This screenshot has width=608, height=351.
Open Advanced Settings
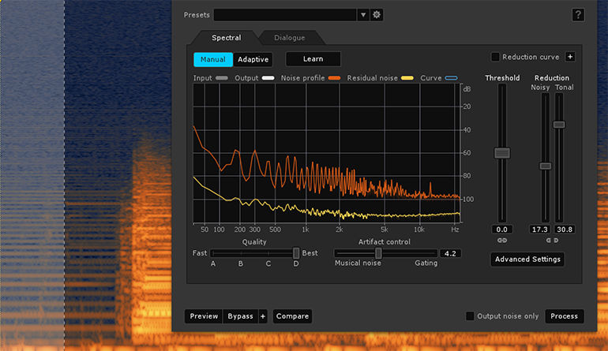coord(527,260)
